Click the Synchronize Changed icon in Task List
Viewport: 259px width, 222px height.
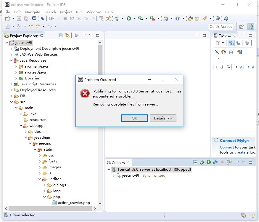click(x=239, y=52)
